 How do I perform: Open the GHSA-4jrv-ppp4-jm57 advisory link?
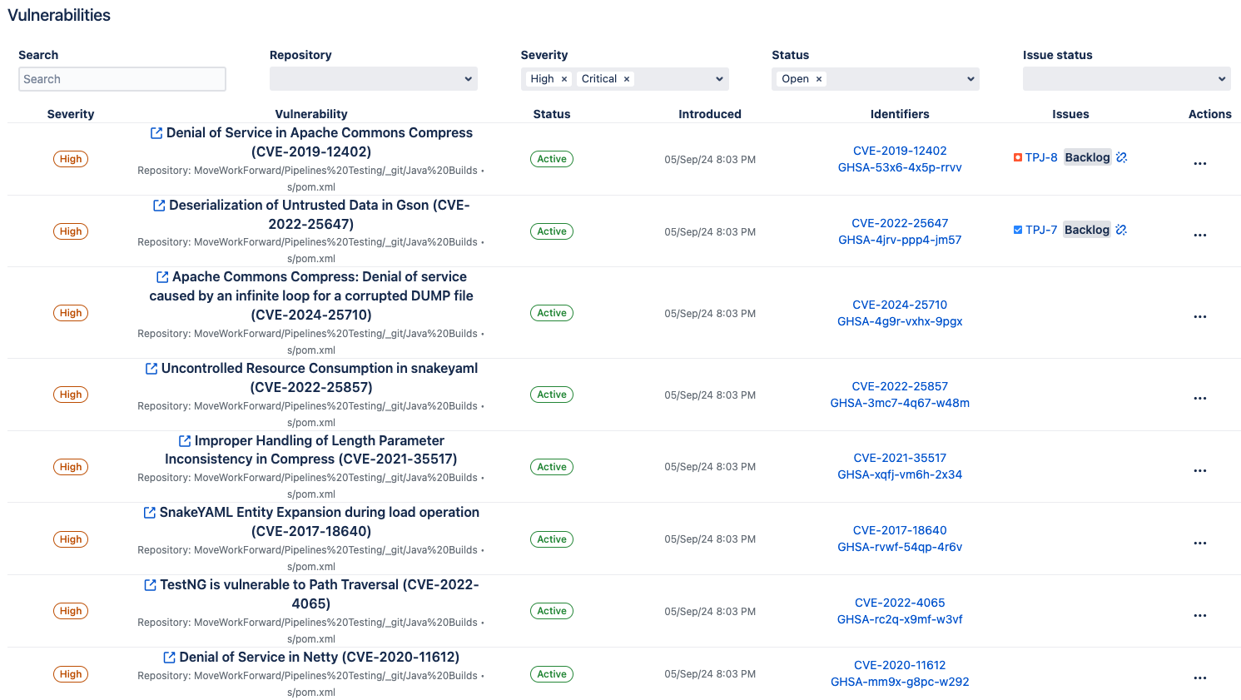click(x=900, y=240)
